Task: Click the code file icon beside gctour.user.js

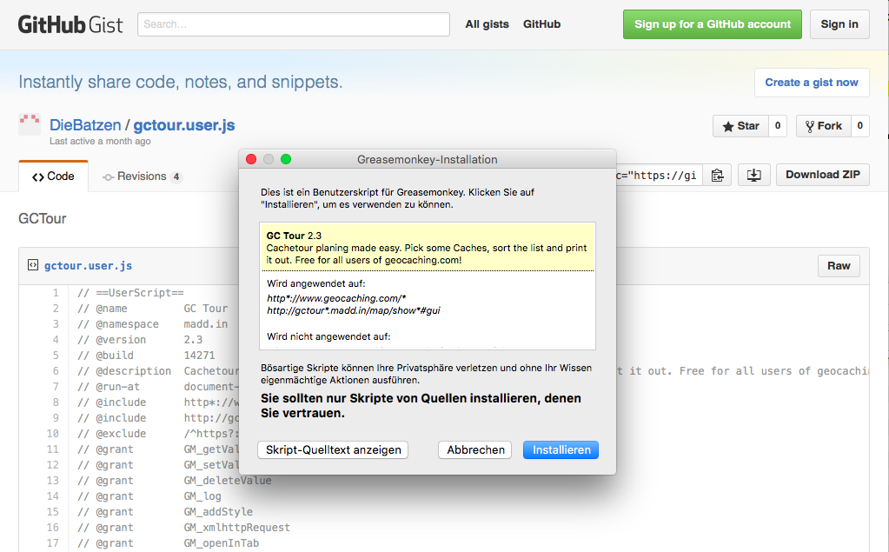Action: (33, 265)
